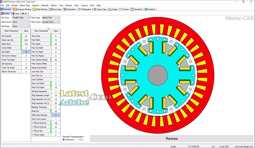Open the Model menu

(x=14, y=5)
